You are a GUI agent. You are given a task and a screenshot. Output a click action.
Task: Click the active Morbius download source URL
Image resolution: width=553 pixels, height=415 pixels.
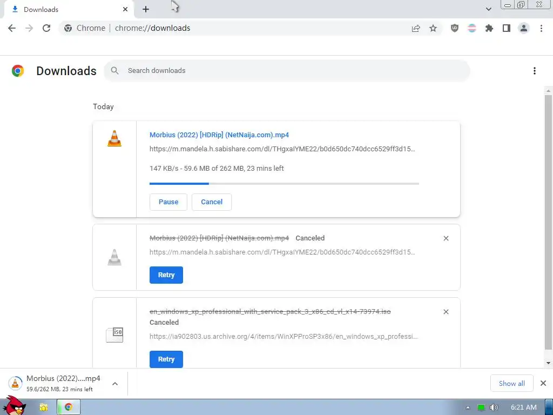pyautogui.click(x=282, y=149)
